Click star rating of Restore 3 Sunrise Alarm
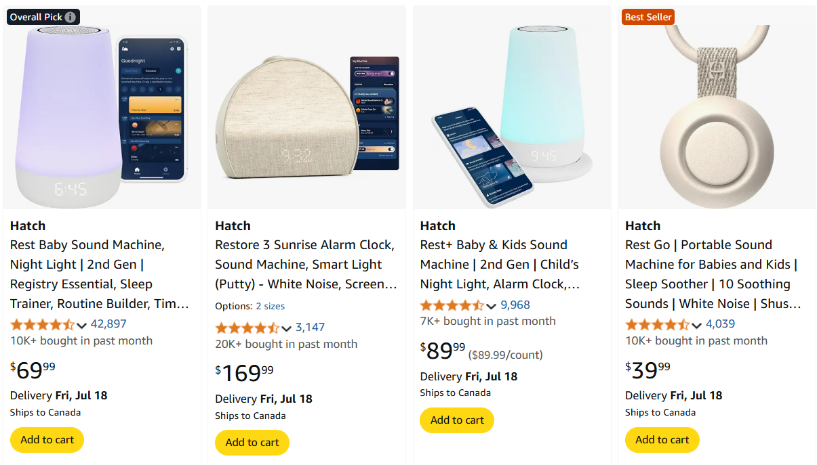The width and height of the screenshot is (817, 465). [x=247, y=328]
